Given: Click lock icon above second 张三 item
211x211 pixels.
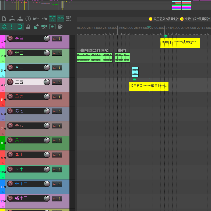Looking at the screenshot, I should [124, 51].
